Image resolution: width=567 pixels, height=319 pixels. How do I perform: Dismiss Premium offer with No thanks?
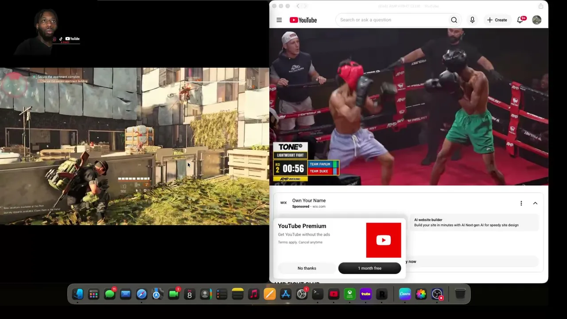pos(307,268)
